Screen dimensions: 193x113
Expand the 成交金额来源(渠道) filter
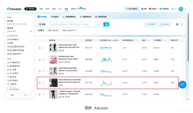pos(16,50)
